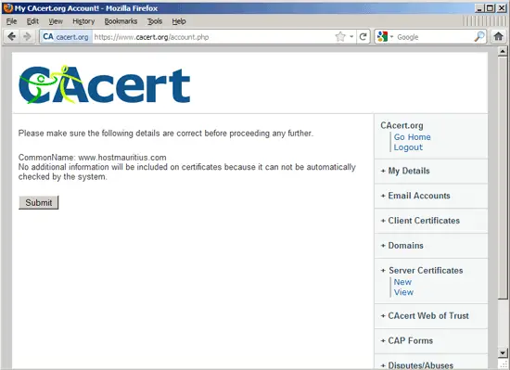Reload the page with the refresh icon
Screen dimensions: 510x370
point(363,37)
